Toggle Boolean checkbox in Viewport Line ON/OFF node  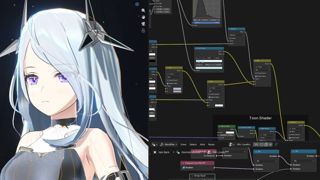184,168
